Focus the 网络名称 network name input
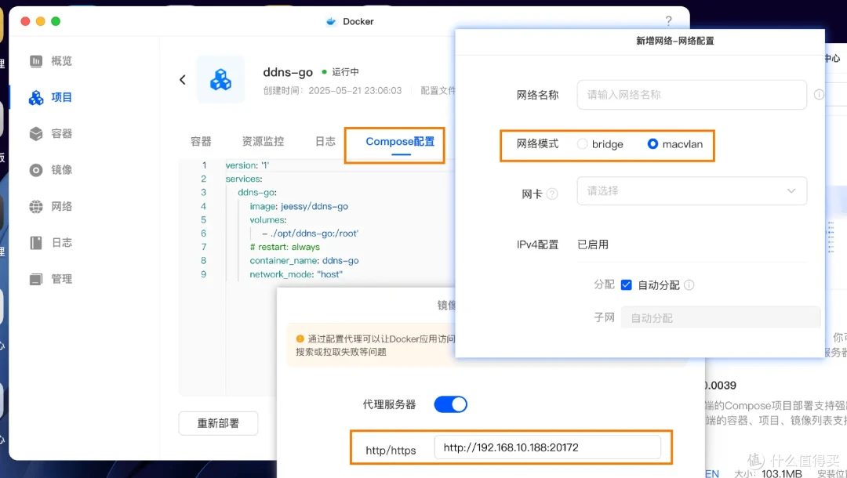Image resolution: width=847 pixels, height=478 pixels. pos(692,95)
